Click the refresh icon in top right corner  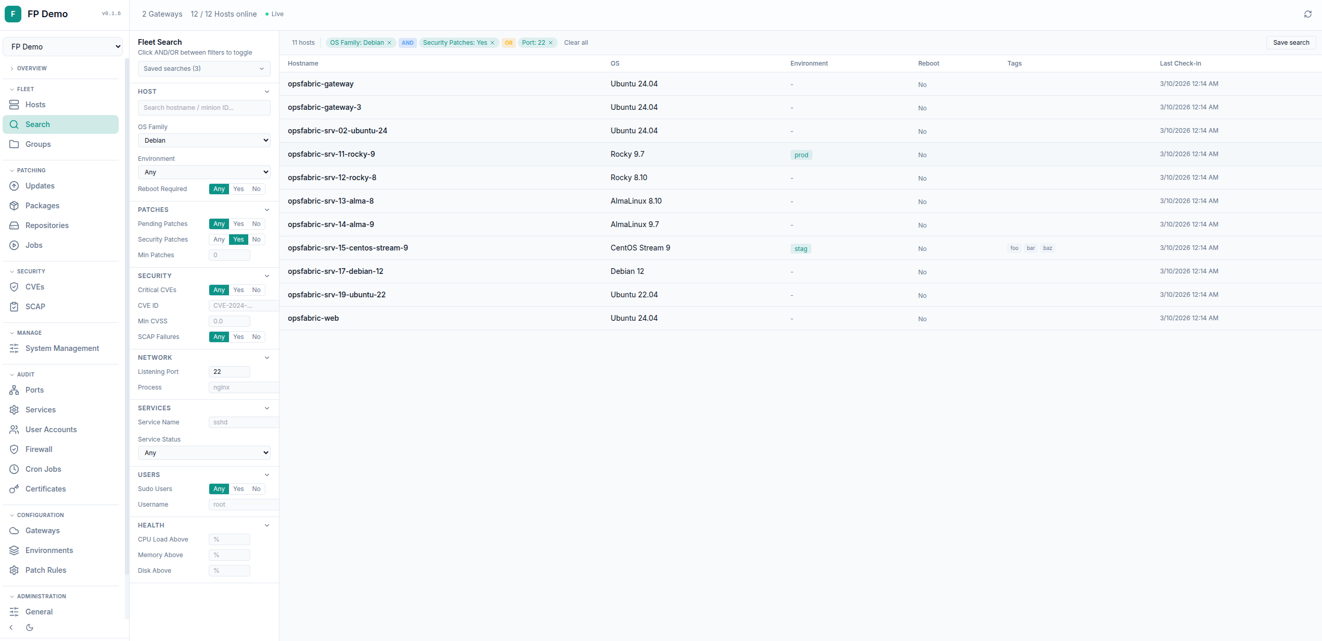coord(1308,14)
